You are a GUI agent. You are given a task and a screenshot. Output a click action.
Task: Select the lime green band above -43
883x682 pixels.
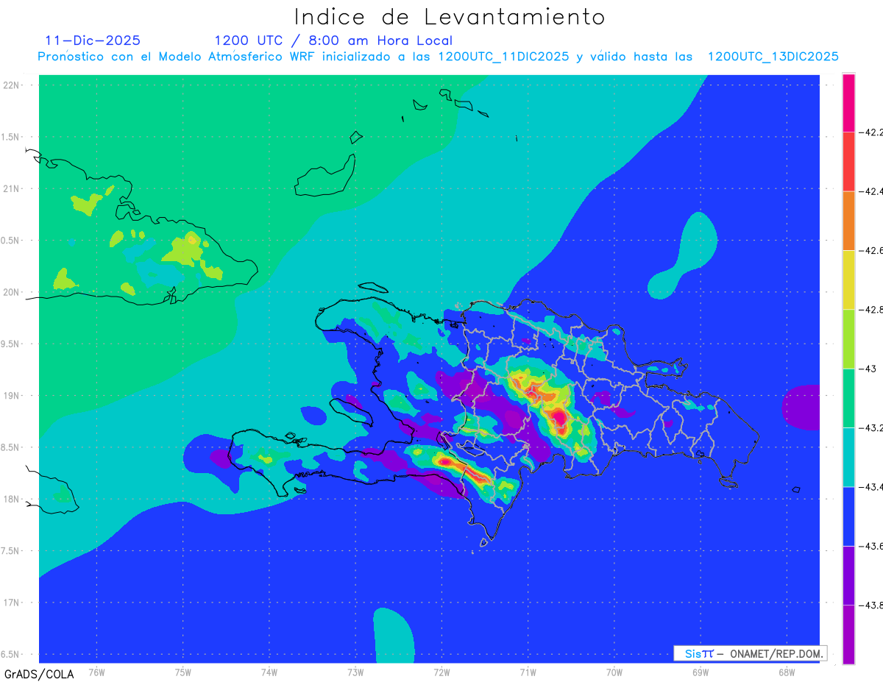[848, 339]
